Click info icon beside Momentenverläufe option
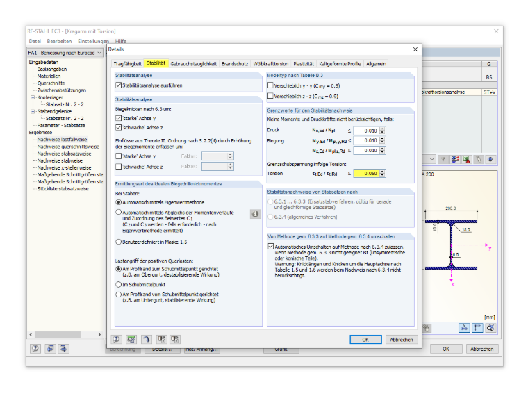The height and width of the screenshot is (396, 528). pyautogui.click(x=255, y=214)
